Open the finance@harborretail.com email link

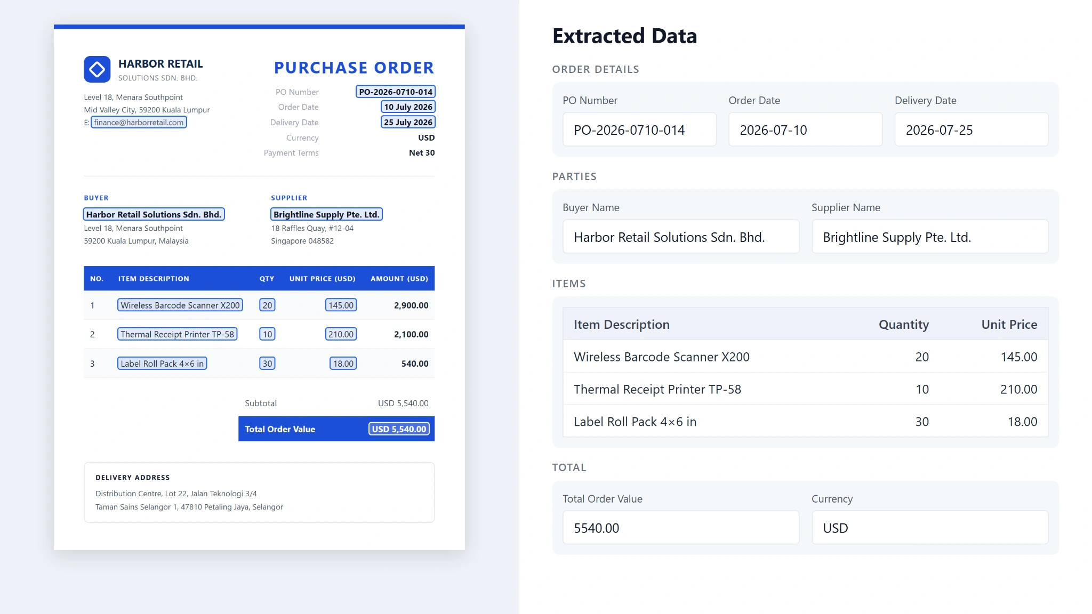pyautogui.click(x=139, y=123)
